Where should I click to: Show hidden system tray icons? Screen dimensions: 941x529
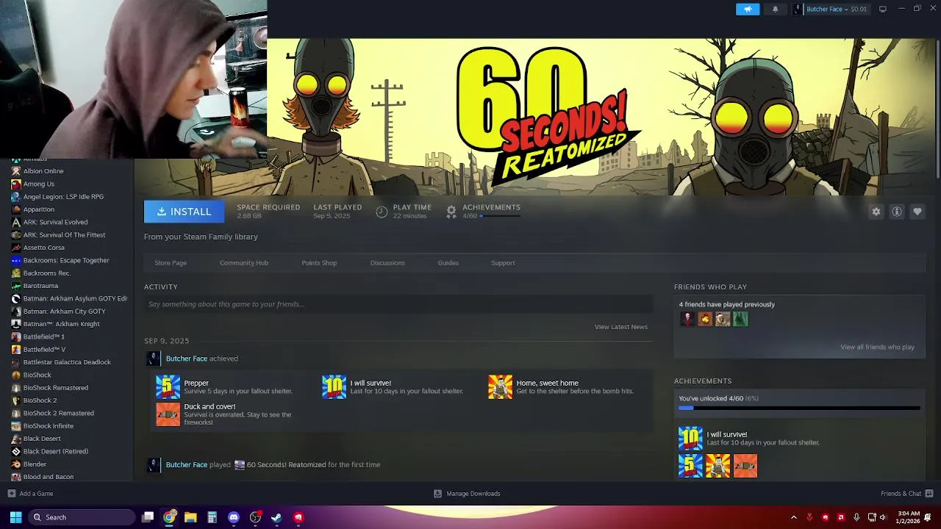point(793,517)
